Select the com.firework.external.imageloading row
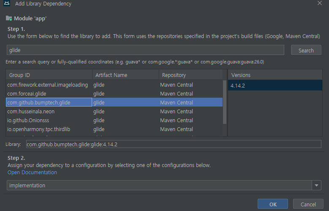This screenshot has height=211, width=329. (x=114, y=85)
